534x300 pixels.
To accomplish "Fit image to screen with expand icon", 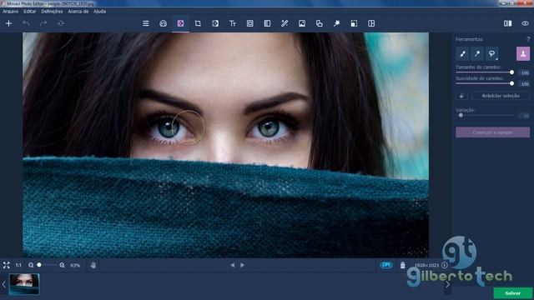I will (x=7, y=265).
